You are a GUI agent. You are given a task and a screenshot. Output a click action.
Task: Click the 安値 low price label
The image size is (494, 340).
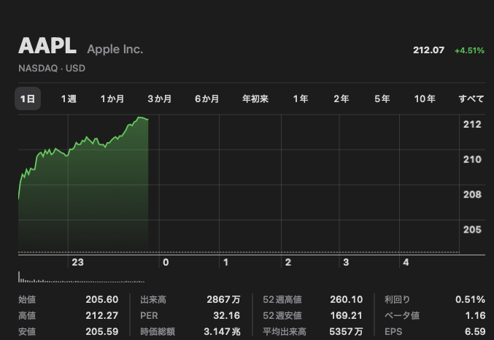(x=27, y=331)
